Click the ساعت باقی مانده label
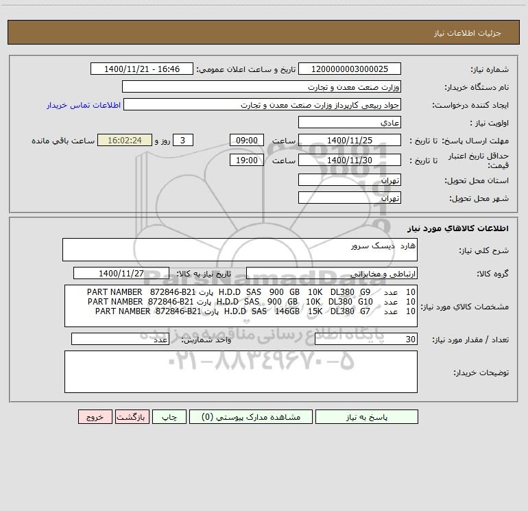Screen dimensions: 528x511 63,141
